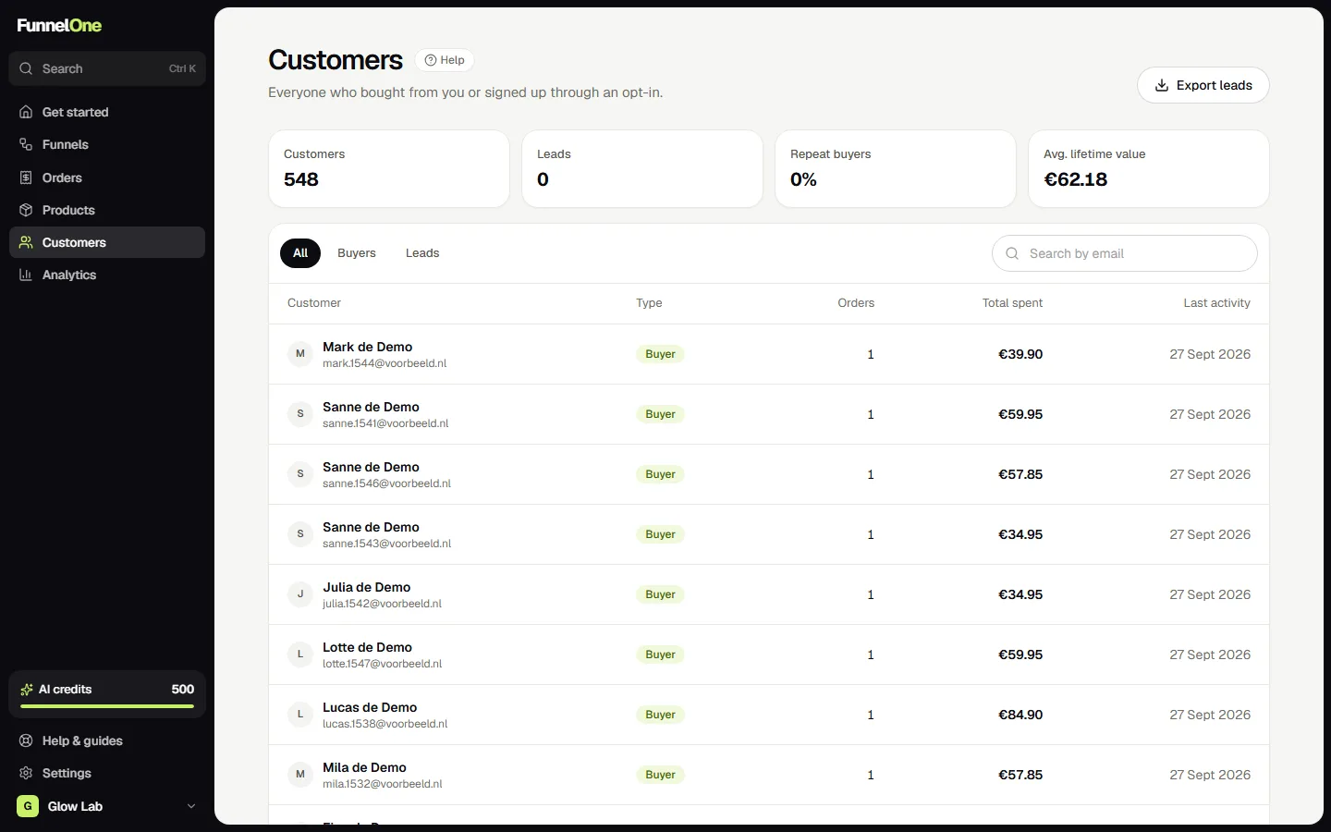This screenshot has width=1331, height=832.
Task: Switch to the All tab
Action: coord(300,253)
